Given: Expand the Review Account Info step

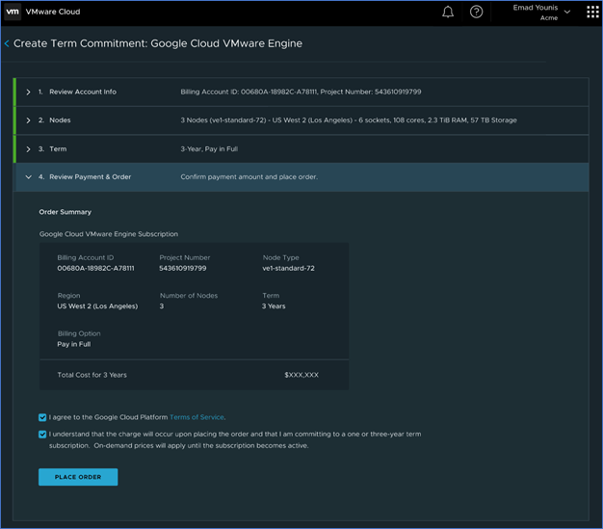Looking at the screenshot, I should [x=29, y=93].
